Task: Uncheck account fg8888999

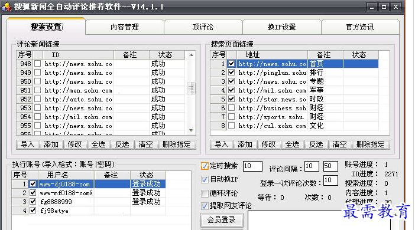Action: [33, 202]
